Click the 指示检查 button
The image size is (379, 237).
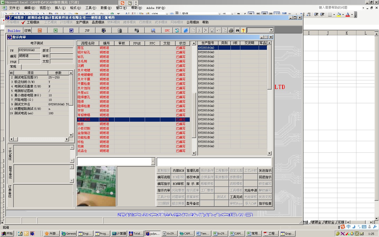point(265,204)
